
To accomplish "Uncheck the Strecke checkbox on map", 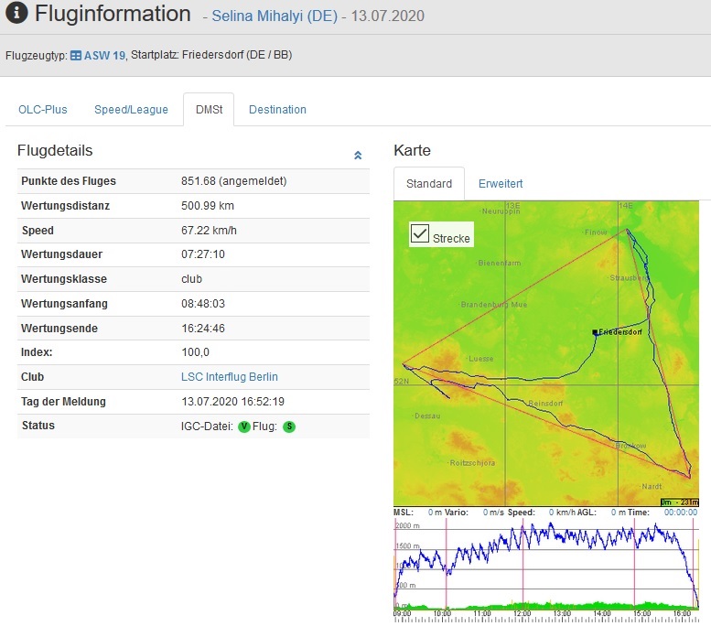I will coord(420,234).
